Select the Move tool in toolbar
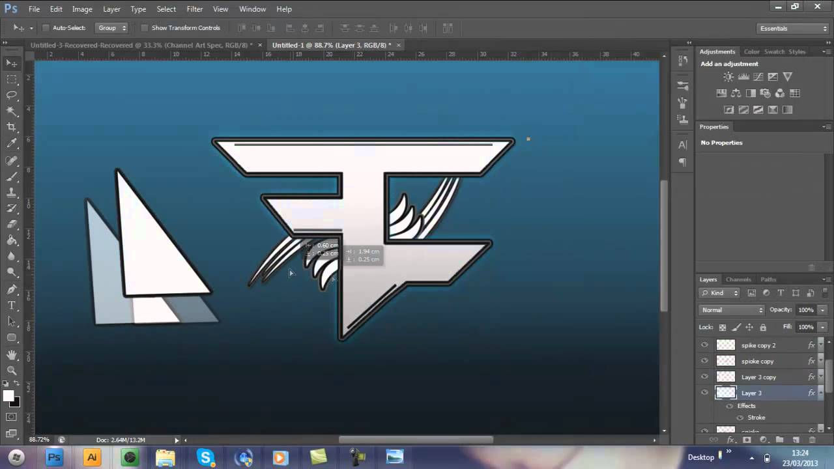834x469 pixels. (x=12, y=63)
